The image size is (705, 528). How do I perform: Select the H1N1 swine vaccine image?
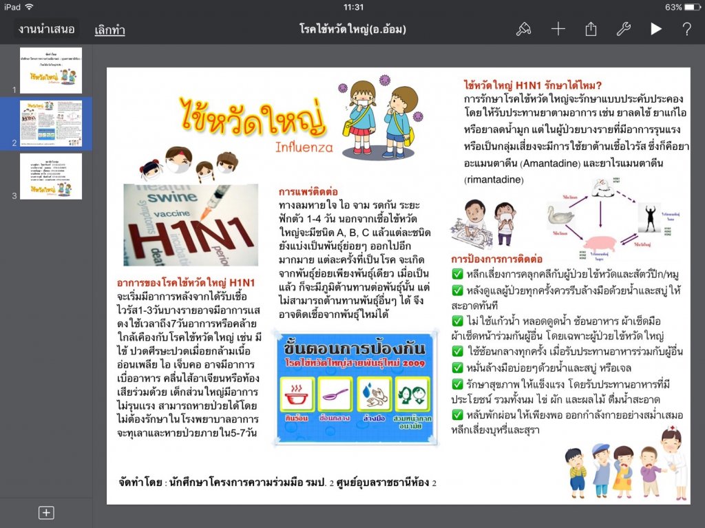(191, 225)
